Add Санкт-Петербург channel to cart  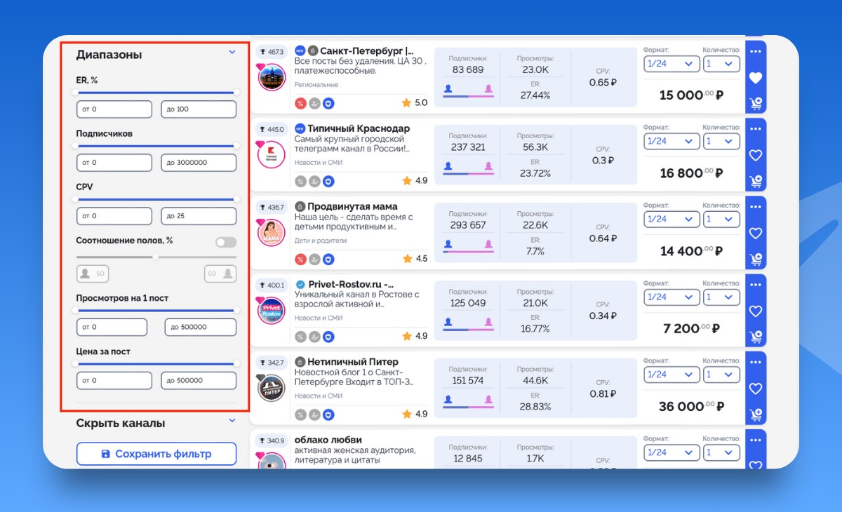tap(755, 104)
